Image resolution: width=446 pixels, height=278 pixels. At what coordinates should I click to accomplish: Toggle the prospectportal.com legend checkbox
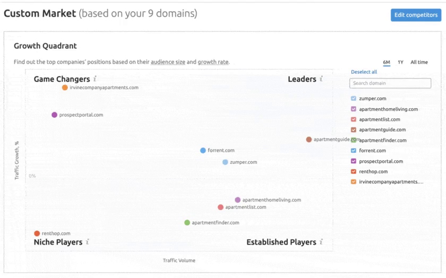click(x=354, y=161)
